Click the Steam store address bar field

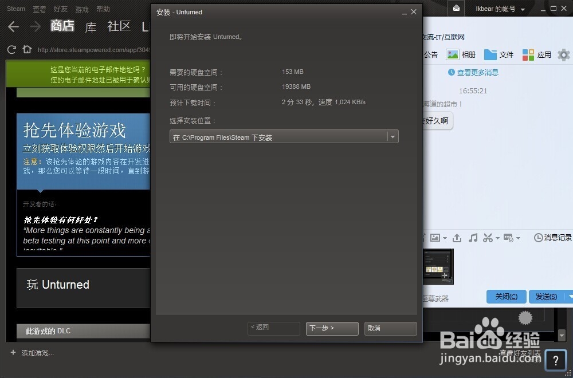92,50
